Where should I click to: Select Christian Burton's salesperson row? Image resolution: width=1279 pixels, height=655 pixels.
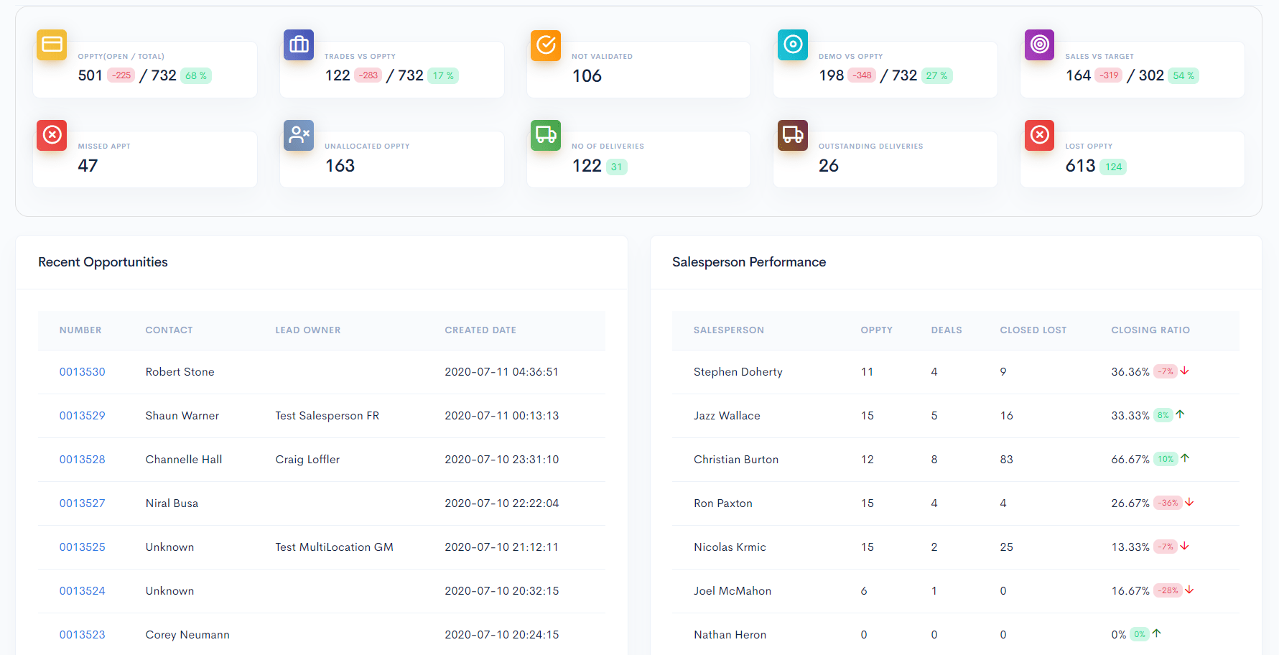coord(735,460)
